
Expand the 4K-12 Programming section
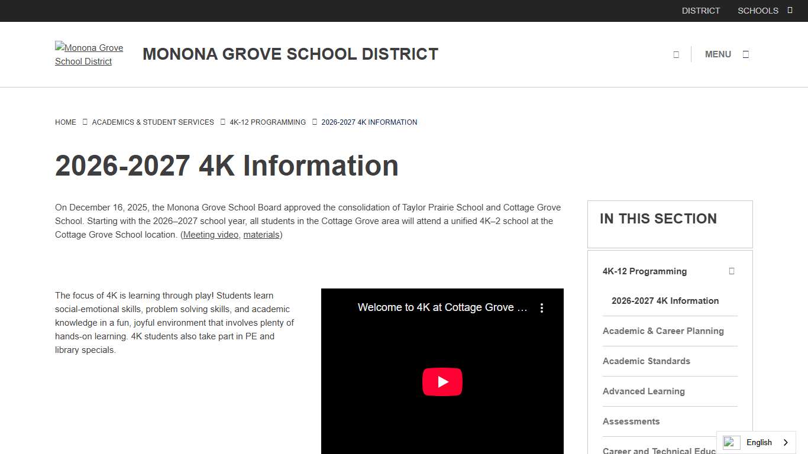[x=731, y=271]
